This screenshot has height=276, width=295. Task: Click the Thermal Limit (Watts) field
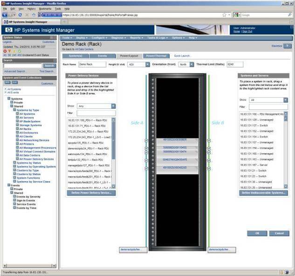click(x=235, y=64)
